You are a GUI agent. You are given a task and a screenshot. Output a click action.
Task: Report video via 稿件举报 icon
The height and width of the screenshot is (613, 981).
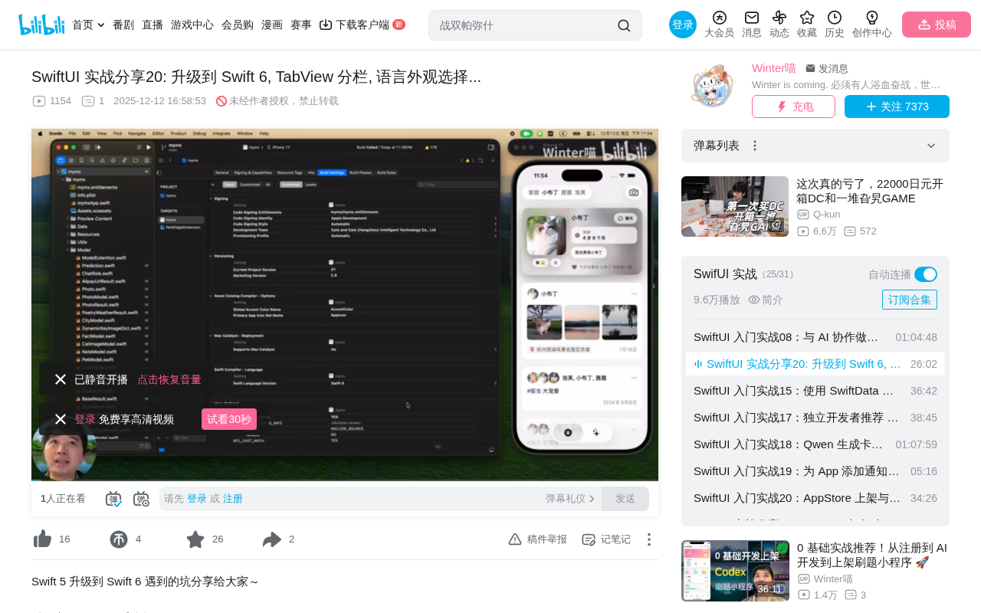coord(515,539)
